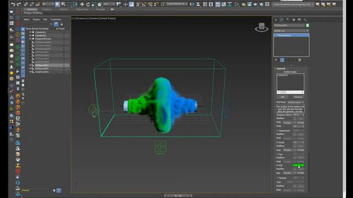The height and width of the screenshot is (198, 353).
Task: Click Add under Emitter Nodes
Action: (x=282, y=97)
